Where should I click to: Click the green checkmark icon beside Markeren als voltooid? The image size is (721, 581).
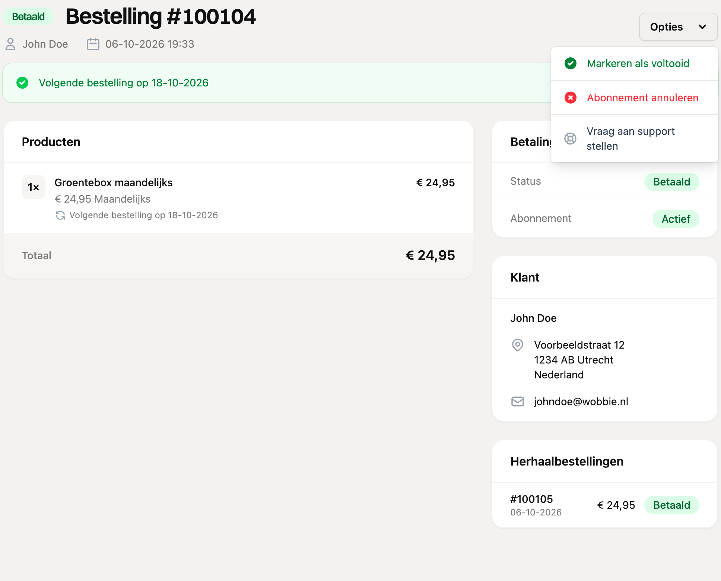pyautogui.click(x=571, y=63)
